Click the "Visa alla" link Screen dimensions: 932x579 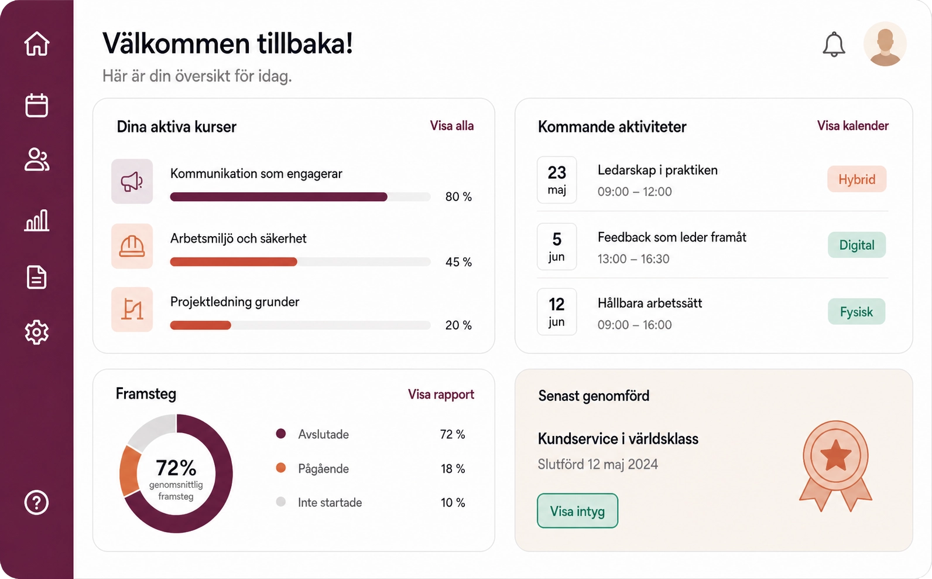[x=452, y=125]
